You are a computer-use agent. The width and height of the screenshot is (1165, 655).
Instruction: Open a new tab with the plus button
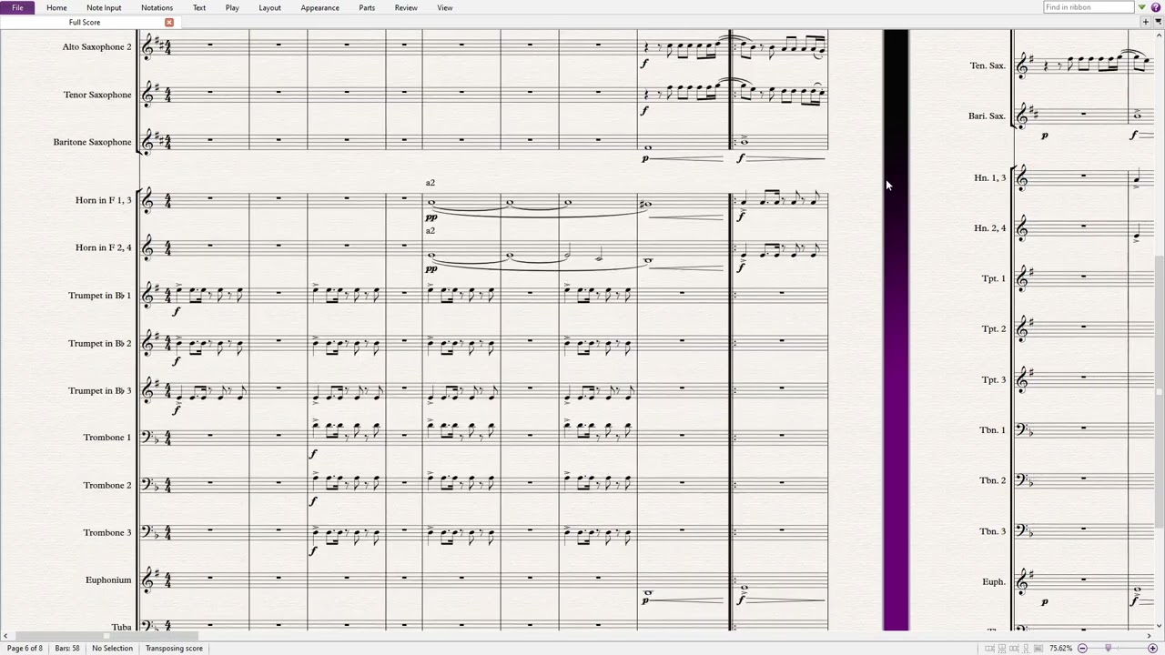pyautogui.click(x=1145, y=22)
